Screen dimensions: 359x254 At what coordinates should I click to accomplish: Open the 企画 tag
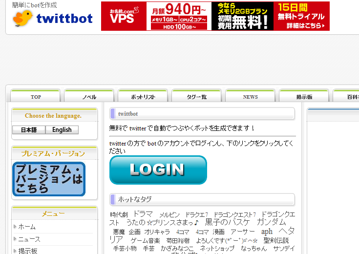pyautogui.click(x=134, y=232)
